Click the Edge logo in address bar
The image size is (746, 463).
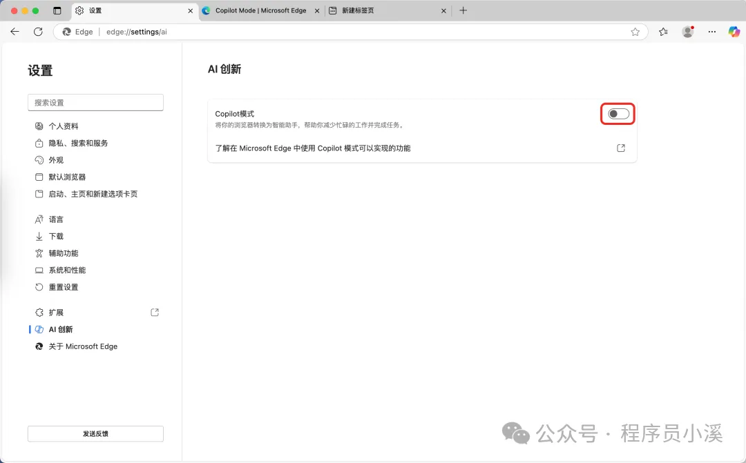click(66, 32)
